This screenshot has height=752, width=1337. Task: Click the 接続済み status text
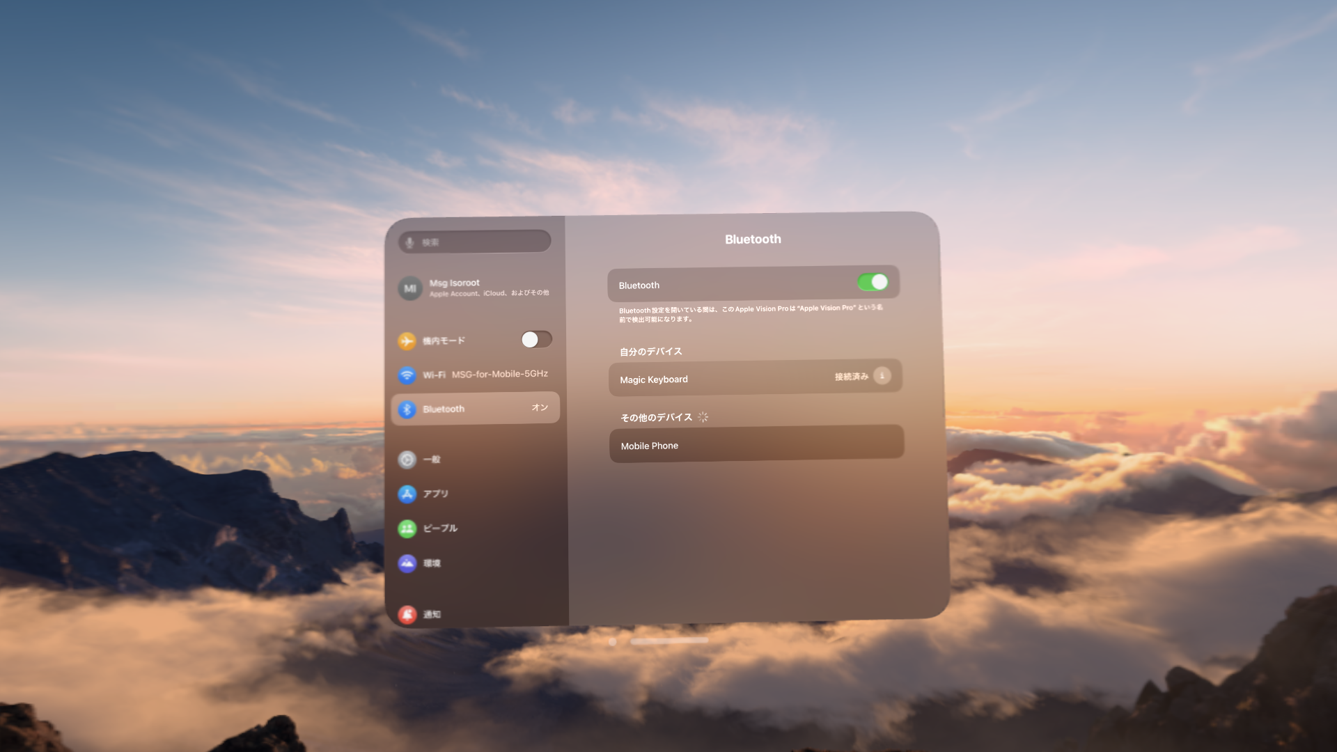(x=852, y=377)
